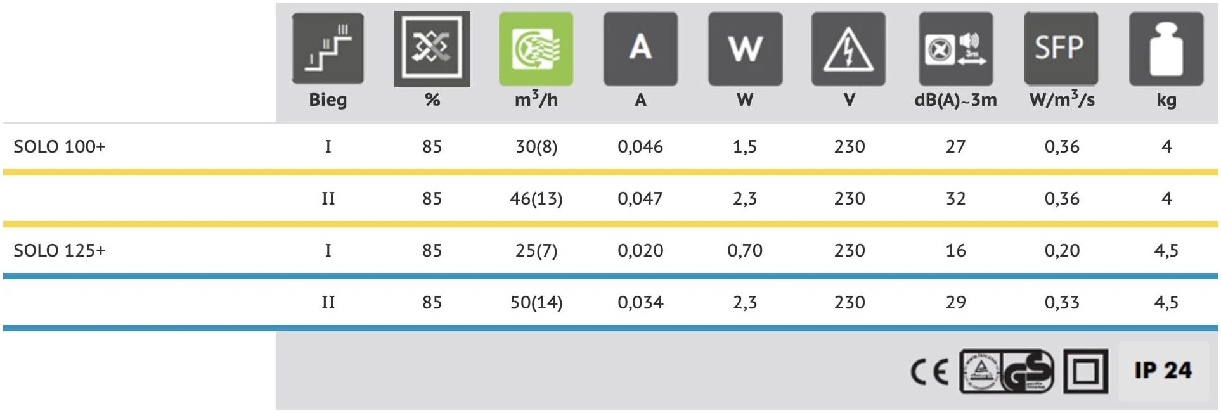Click the heat recovery efficiency percent icon

click(432, 49)
